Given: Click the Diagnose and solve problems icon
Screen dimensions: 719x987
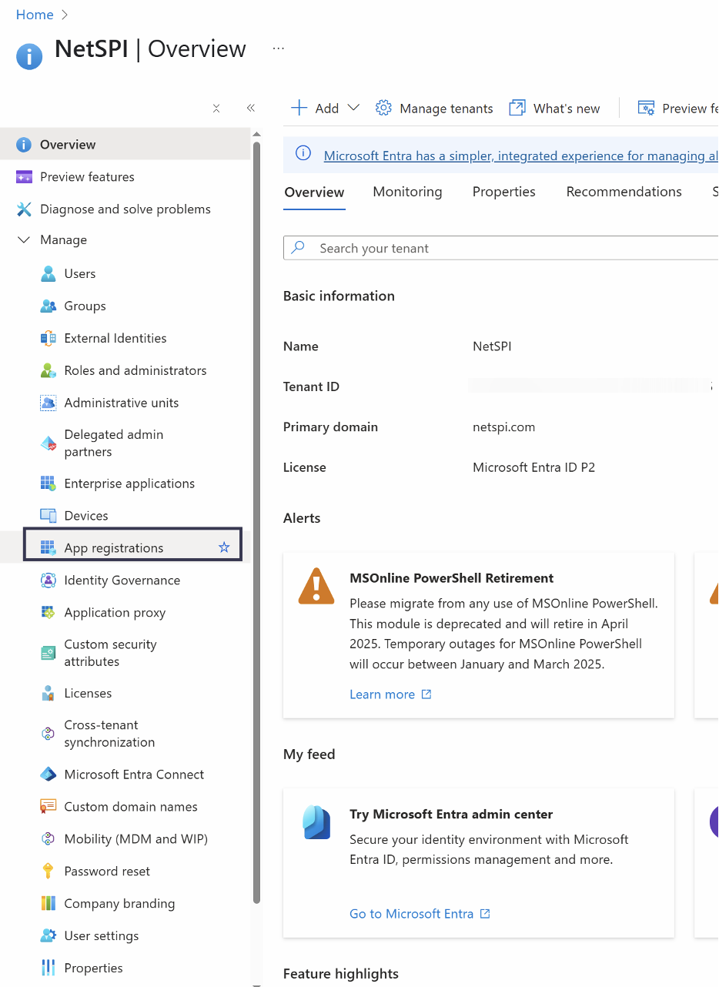Looking at the screenshot, I should pos(24,209).
